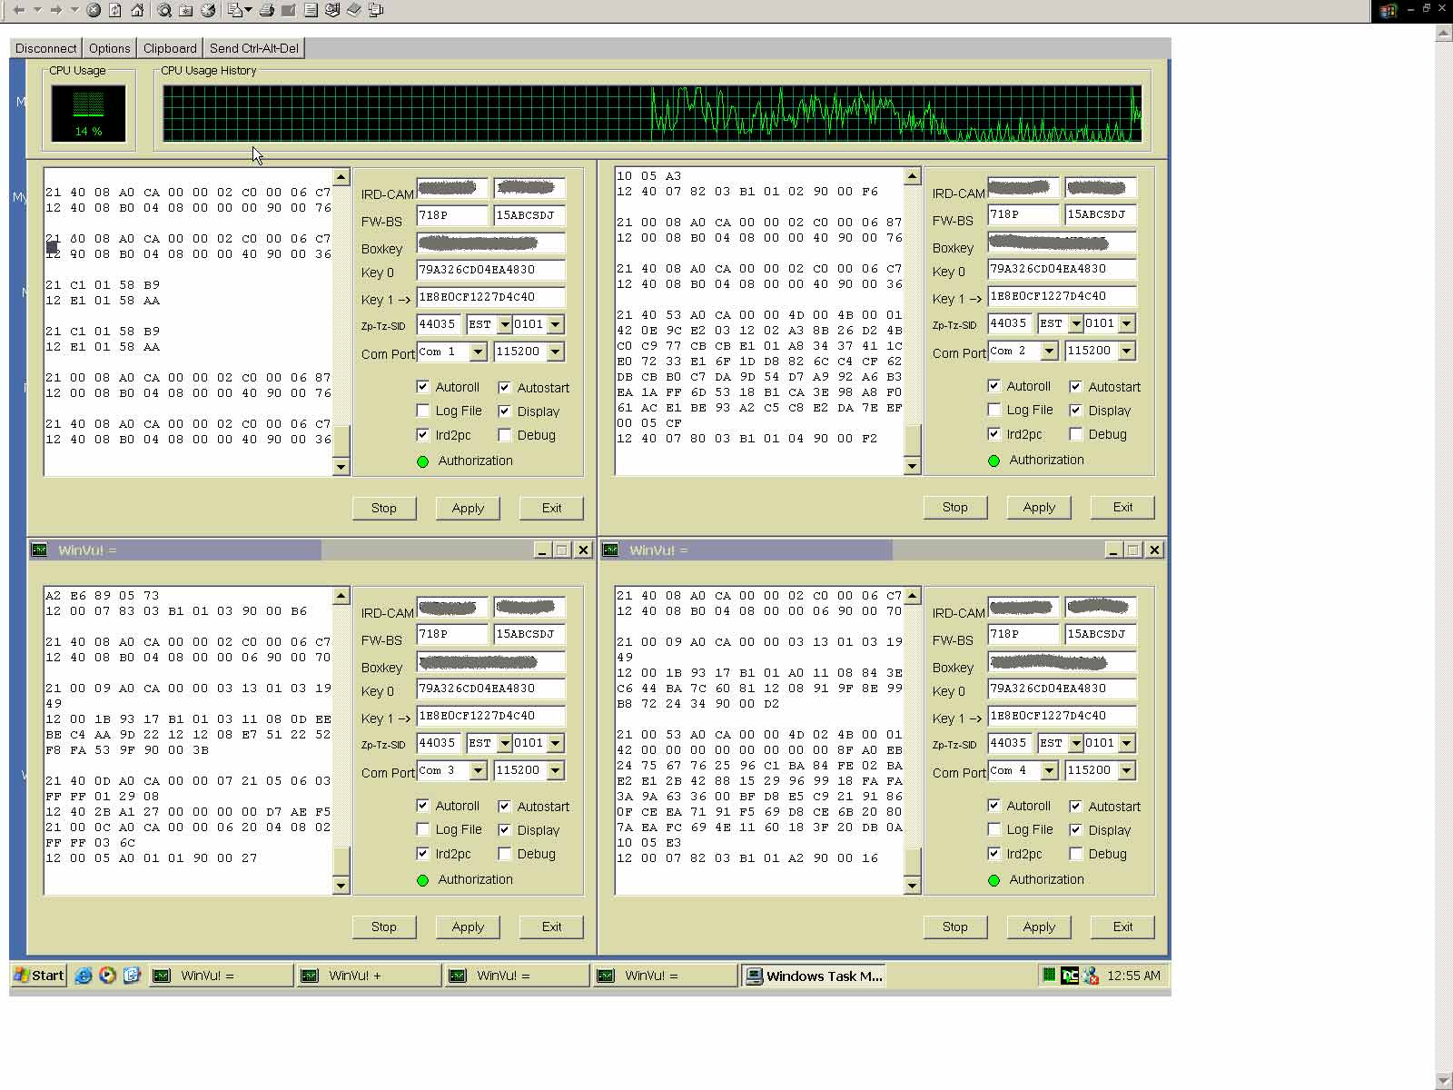The width and height of the screenshot is (1453, 1090).
Task: Open the 115200 baud dropdown in Com 4 panel
Action: click(1126, 770)
